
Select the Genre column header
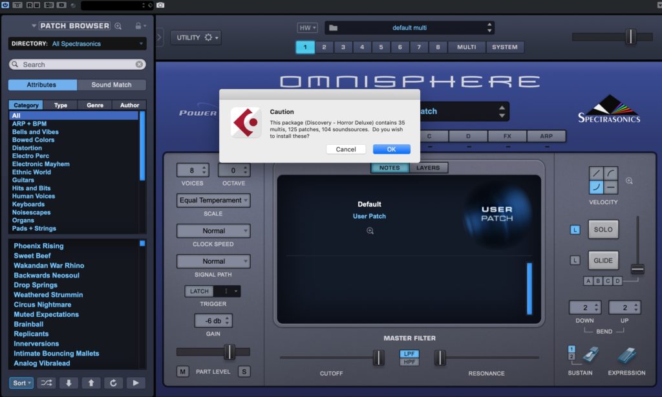[95, 105]
